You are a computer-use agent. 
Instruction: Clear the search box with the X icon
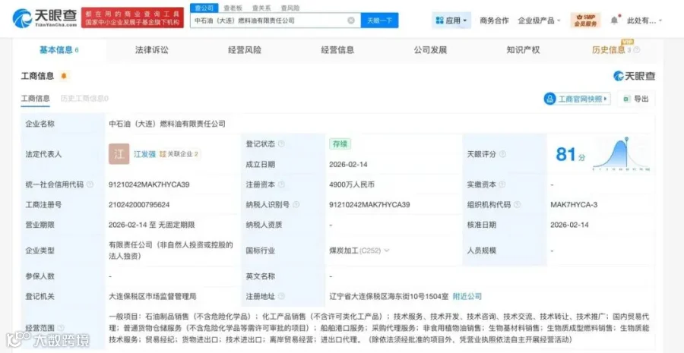[350, 20]
